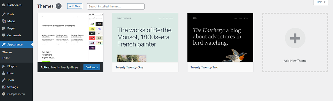Focus the Search installed themes field
The image size is (333, 101).
(116, 6)
